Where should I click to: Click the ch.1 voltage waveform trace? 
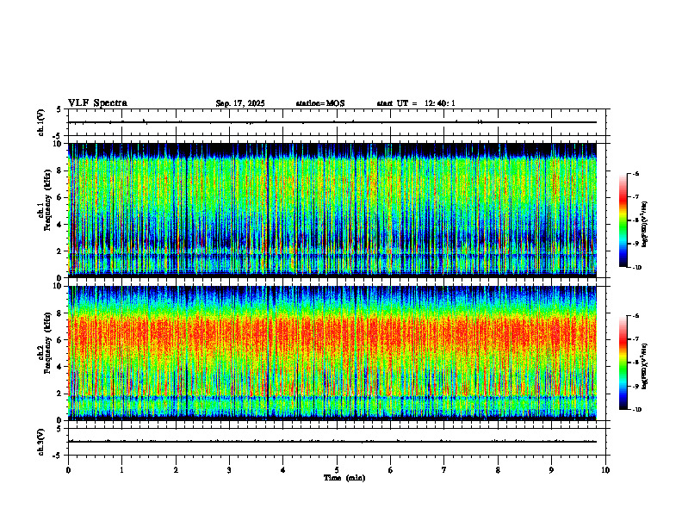click(332, 122)
